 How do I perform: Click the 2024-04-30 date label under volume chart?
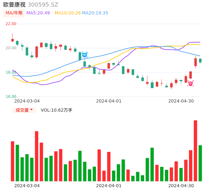tap(181, 186)
